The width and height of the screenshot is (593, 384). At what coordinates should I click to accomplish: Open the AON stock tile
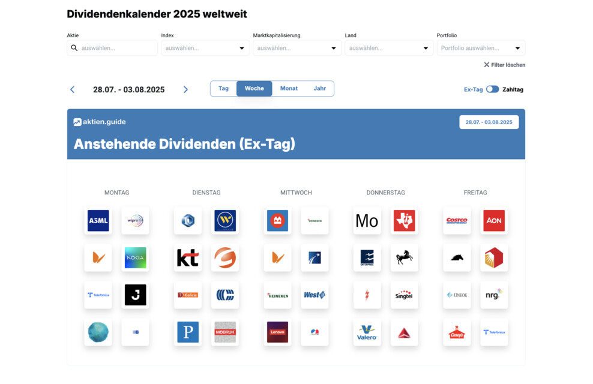tap(494, 221)
